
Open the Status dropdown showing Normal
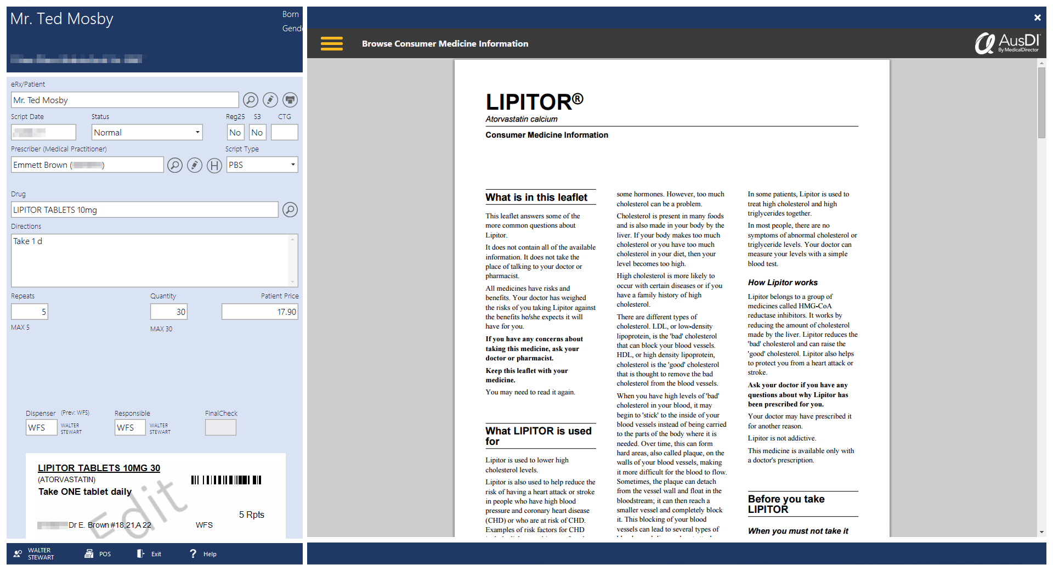[x=147, y=132]
